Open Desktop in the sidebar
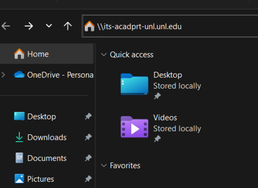Image resolution: width=258 pixels, height=188 pixels. (x=41, y=117)
